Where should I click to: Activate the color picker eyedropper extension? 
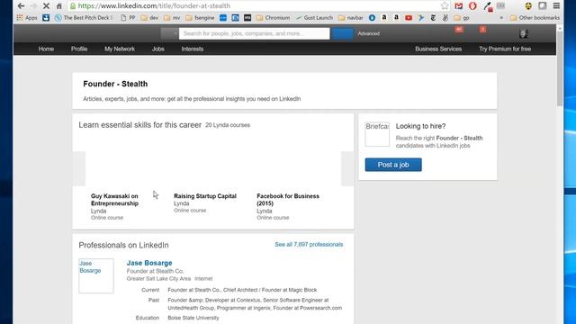(x=488, y=6)
